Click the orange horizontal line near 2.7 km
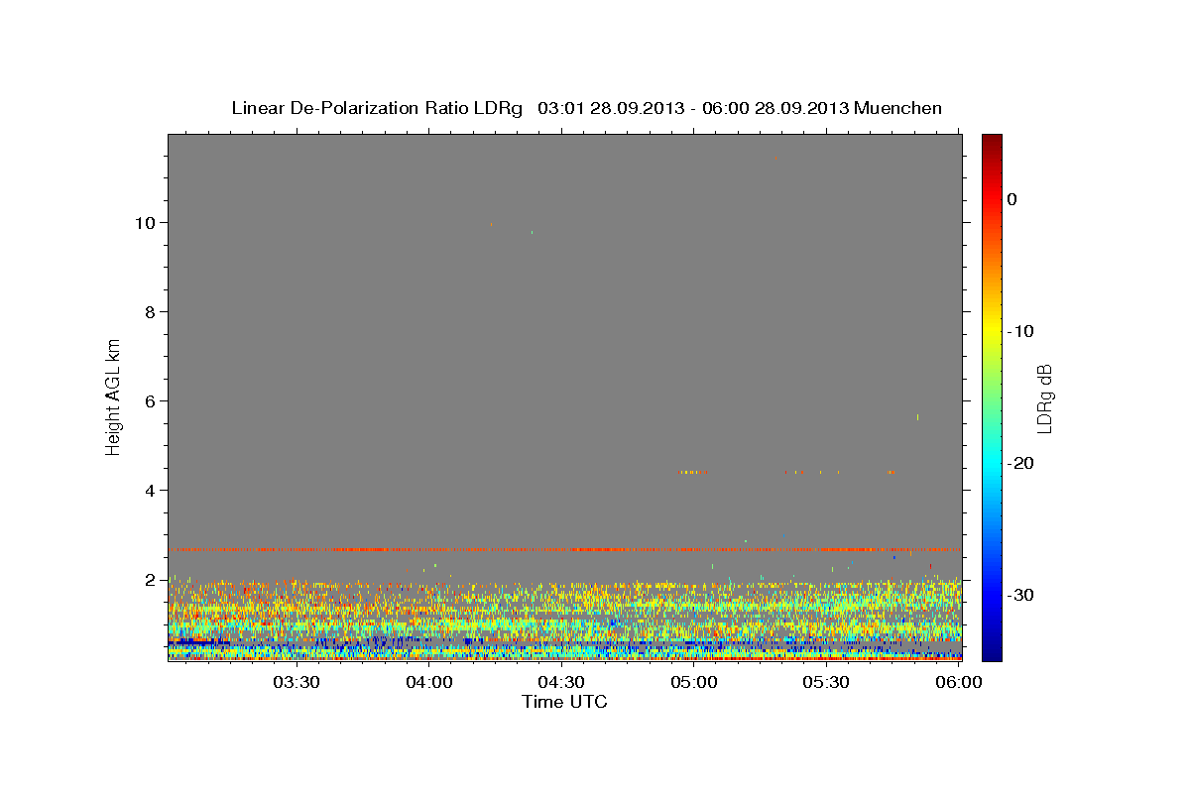Screen dimensions: 1190x793 pos(564,549)
